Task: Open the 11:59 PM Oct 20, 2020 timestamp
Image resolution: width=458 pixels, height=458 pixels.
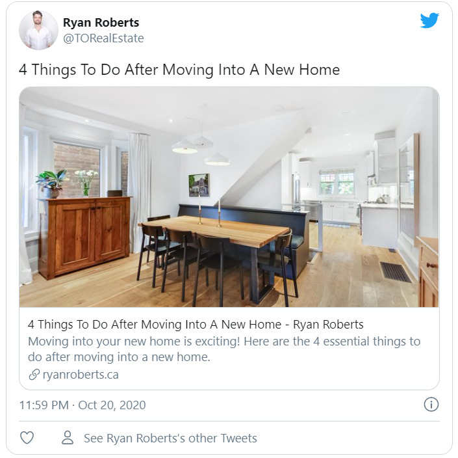Action: [x=83, y=405]
